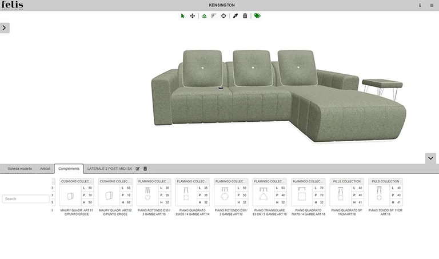Select Piano Rotondo D50 3 gambe card

point(231,197)
